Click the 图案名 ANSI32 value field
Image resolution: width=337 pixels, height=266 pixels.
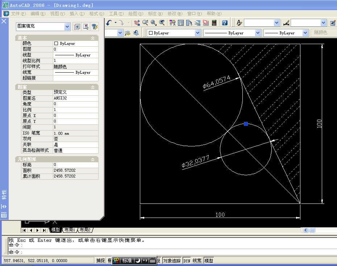pyautogui.click(x=76, y=98)
